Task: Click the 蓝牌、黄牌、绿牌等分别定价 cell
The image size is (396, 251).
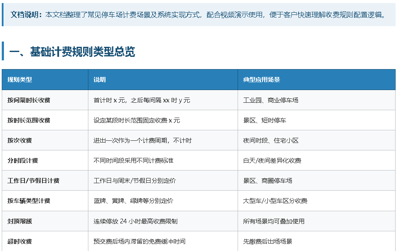Action: click(163, 201)
